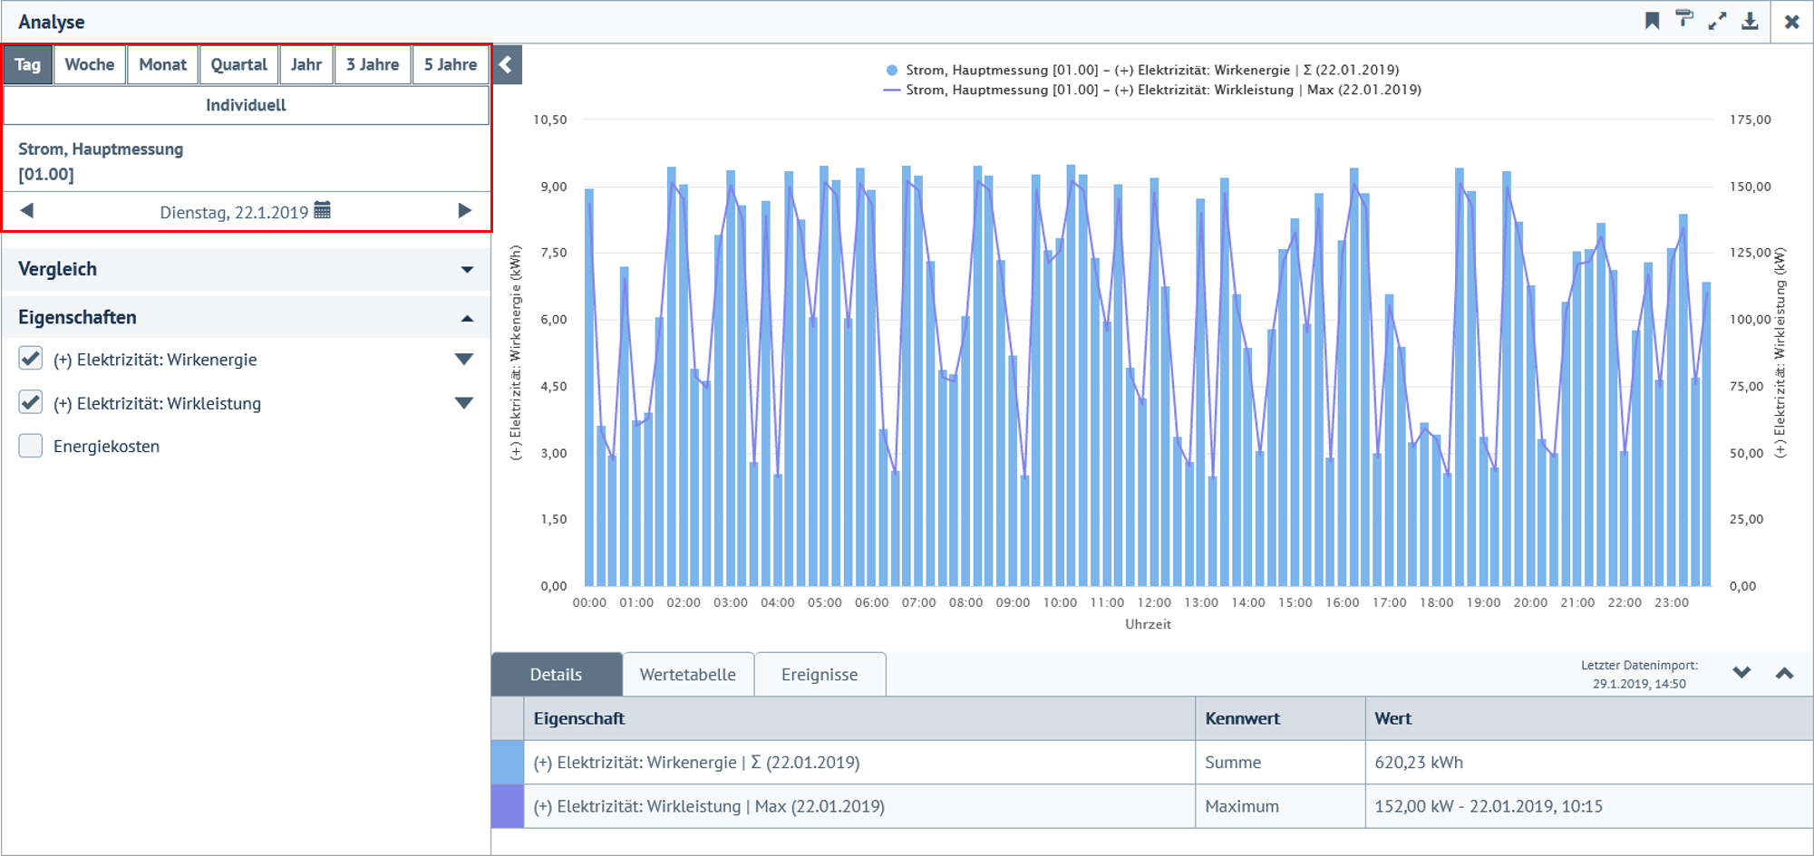
Task: Click the purple Wirkleistung color swatch
Action: click(x=507, y=806)
